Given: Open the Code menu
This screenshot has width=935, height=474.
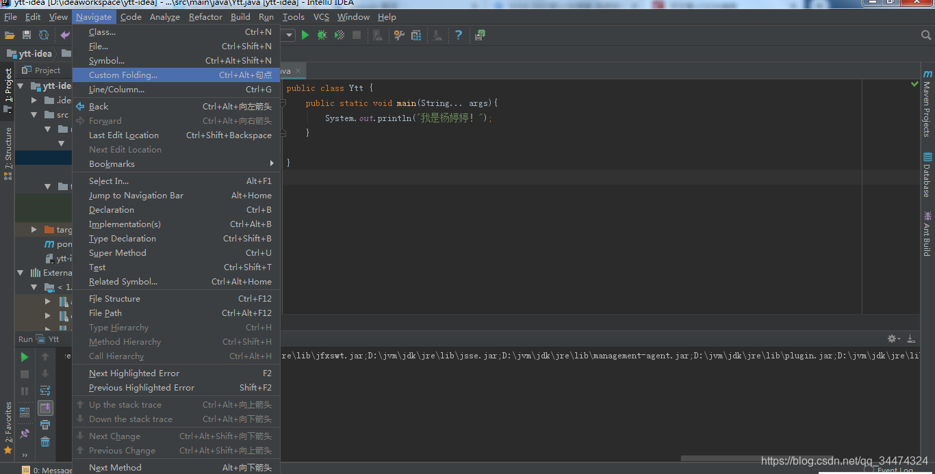Looking at the screenshot, I should tap(131, 17).
